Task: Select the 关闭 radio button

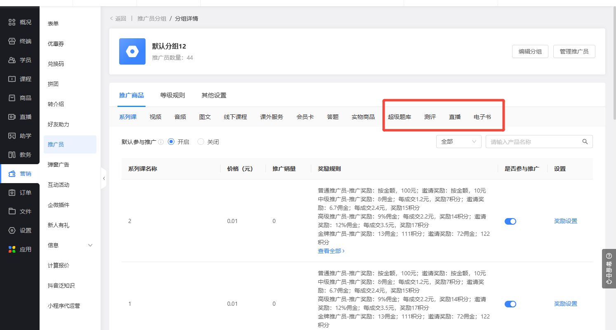Action: (x=201, y=142)
